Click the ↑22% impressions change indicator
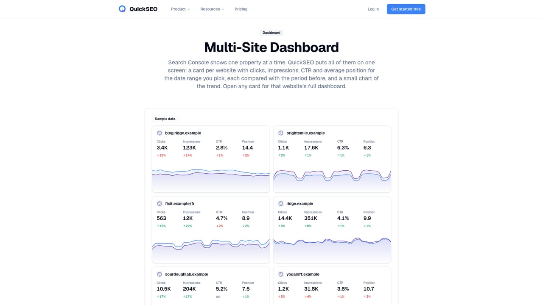The image size is (543, 305). pos(188,226)
